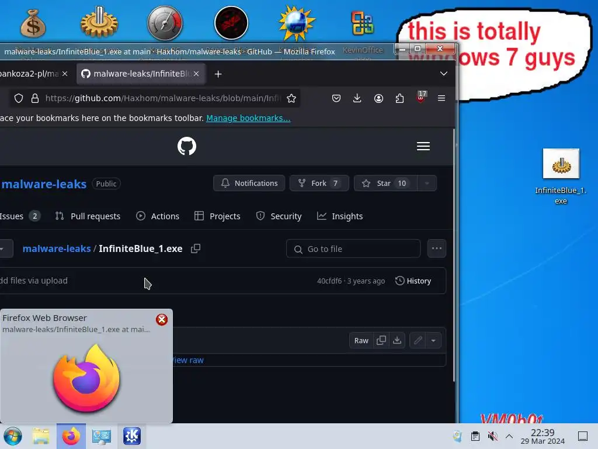This screenshot has height=449, width=598.
Task: Open the file manager taskbar icon
Action: [41, 436]
